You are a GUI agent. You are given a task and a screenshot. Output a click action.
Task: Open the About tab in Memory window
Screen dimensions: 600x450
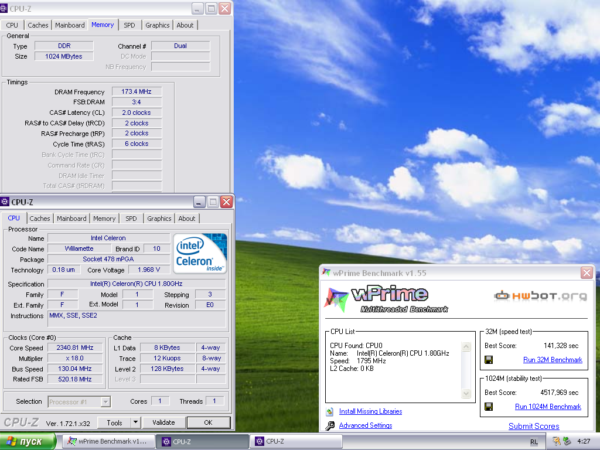(x=185, y=25)
